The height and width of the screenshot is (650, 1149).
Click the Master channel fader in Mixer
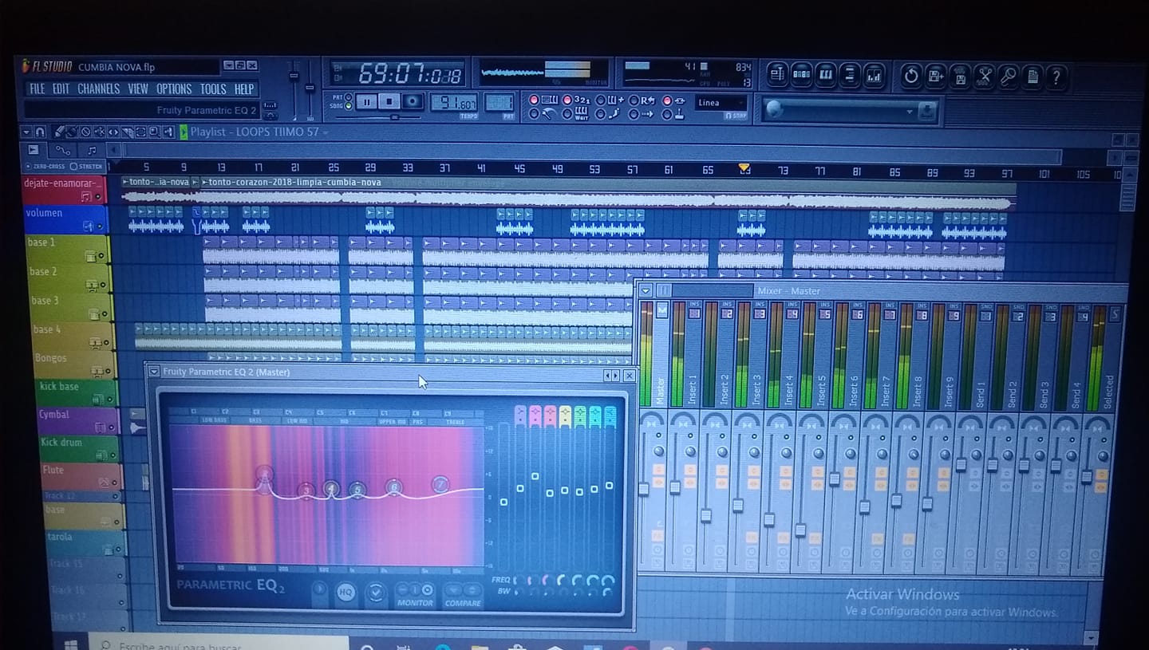(644, 489)
